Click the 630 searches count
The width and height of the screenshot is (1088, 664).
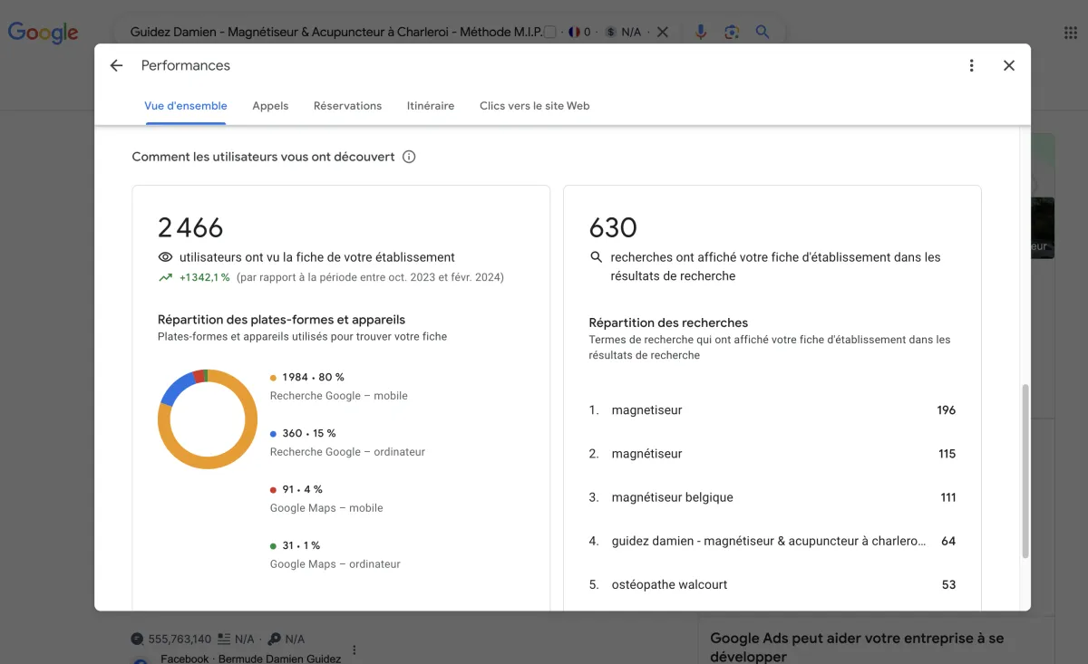613,227
